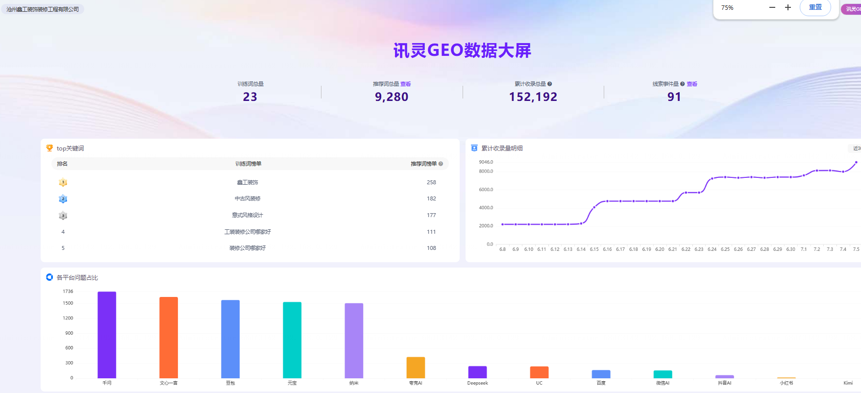Click the 1736 y-axis label on bar chart

pos(68,291)
